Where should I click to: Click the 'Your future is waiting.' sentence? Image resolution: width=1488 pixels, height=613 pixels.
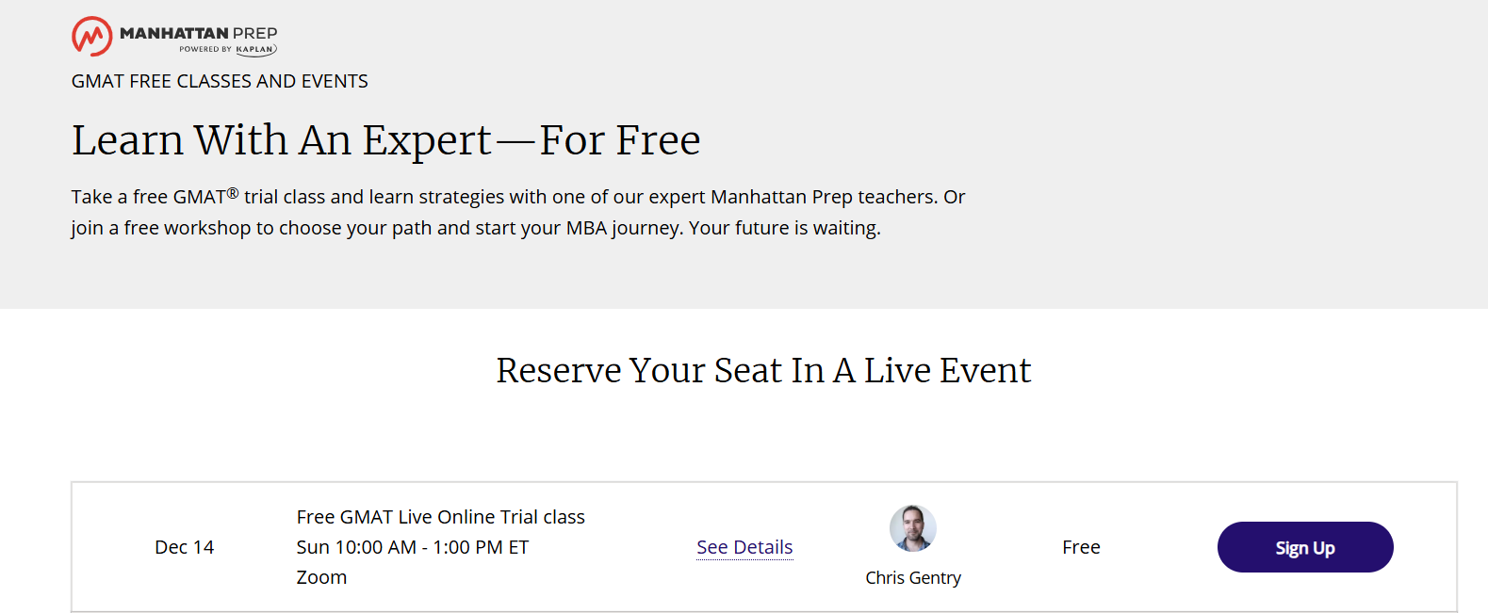784,228
